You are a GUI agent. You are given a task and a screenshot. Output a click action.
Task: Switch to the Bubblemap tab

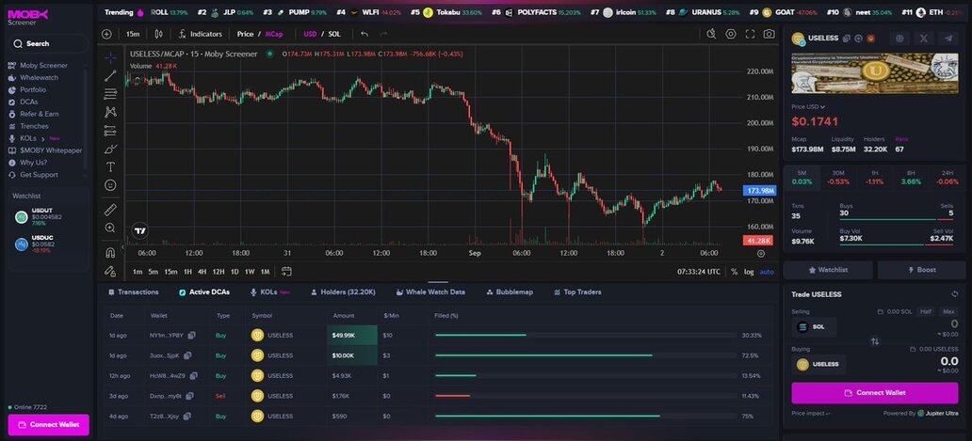coord(510,291)
